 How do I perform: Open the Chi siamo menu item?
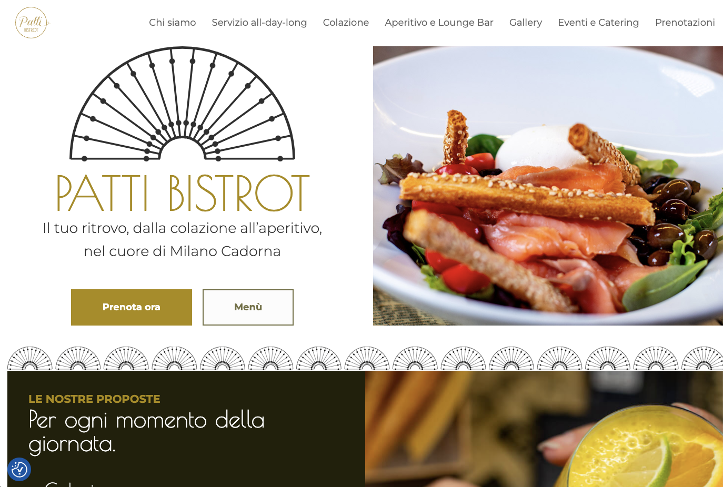pyautogui.click(x=172, y=23)
